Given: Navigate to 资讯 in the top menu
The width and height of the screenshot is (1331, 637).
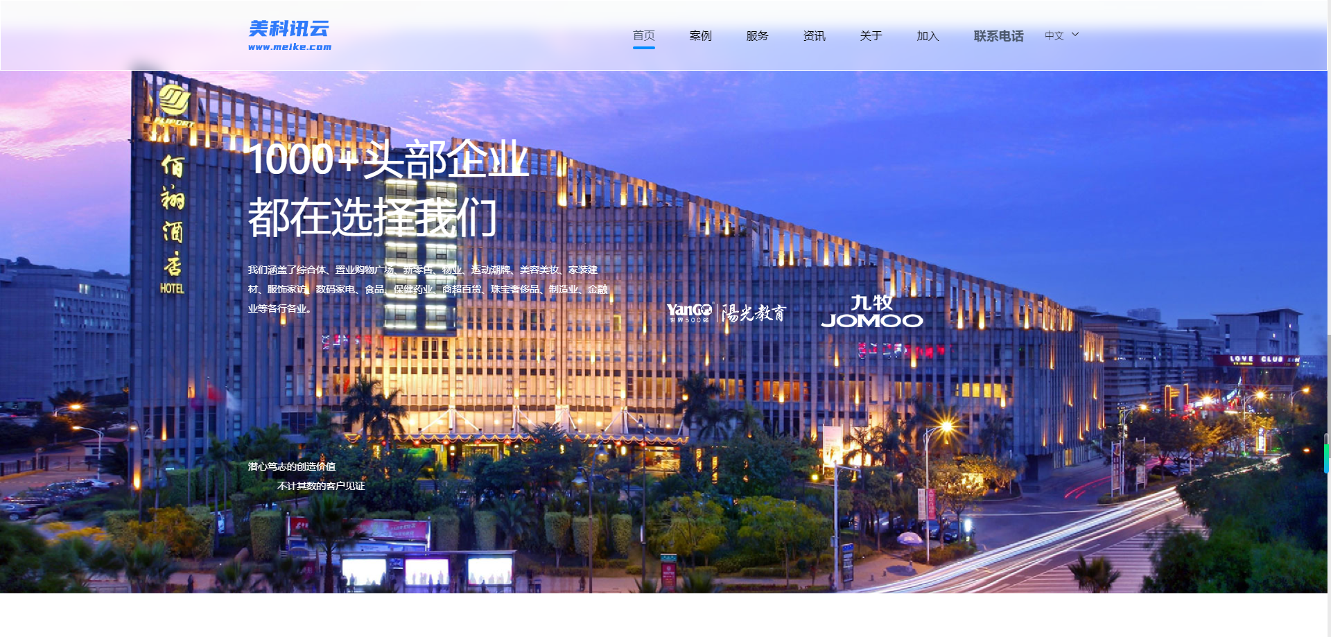Looking at the screenshot, I should (x=814, y=35).
